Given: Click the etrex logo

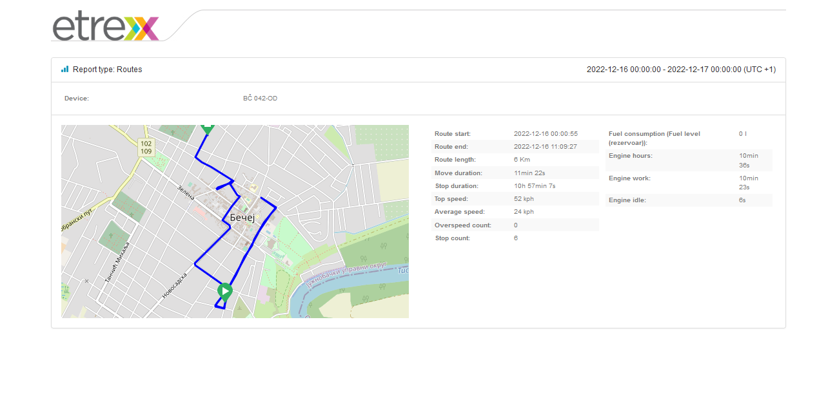Looking at the screenshot, I should click(x=105, y=27).
